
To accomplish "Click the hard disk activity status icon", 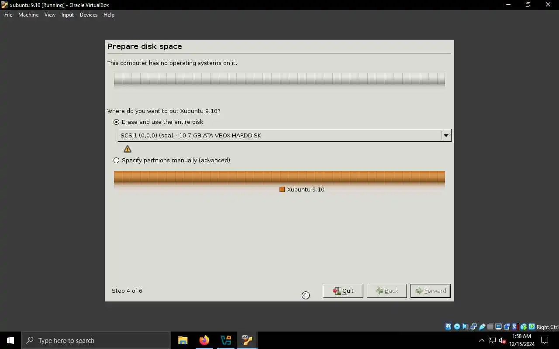I will coord(448,327).
